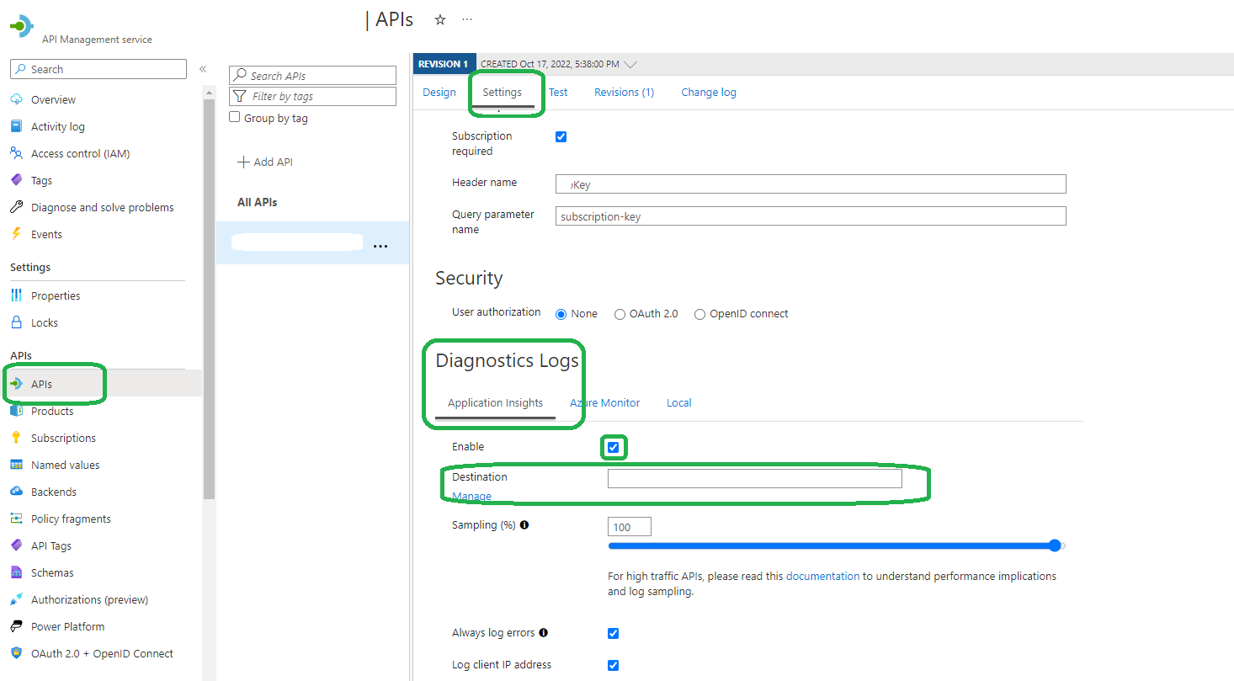Toggle the Group by tag checkbox
Image resolution: width=1234 pixels, height=681 pixels.
pos(235,118)
